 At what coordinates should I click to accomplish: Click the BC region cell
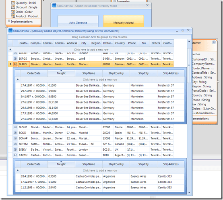[96, 144]
